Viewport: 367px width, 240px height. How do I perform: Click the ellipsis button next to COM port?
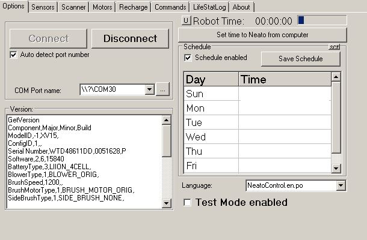pyautogui.click(x=162, y=89)
